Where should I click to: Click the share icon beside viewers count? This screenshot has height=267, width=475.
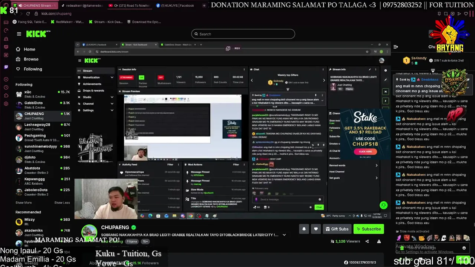click(x=367, y=241)
